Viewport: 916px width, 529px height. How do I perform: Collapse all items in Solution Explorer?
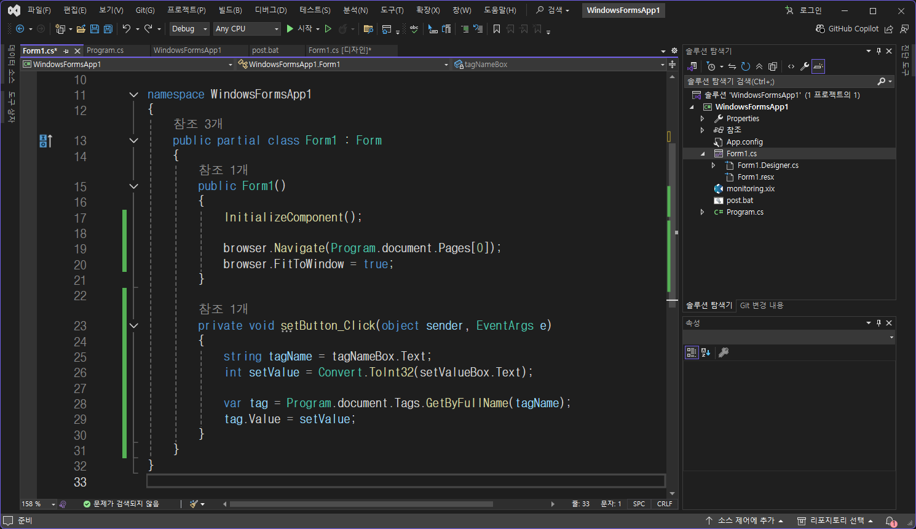(759, 66)
